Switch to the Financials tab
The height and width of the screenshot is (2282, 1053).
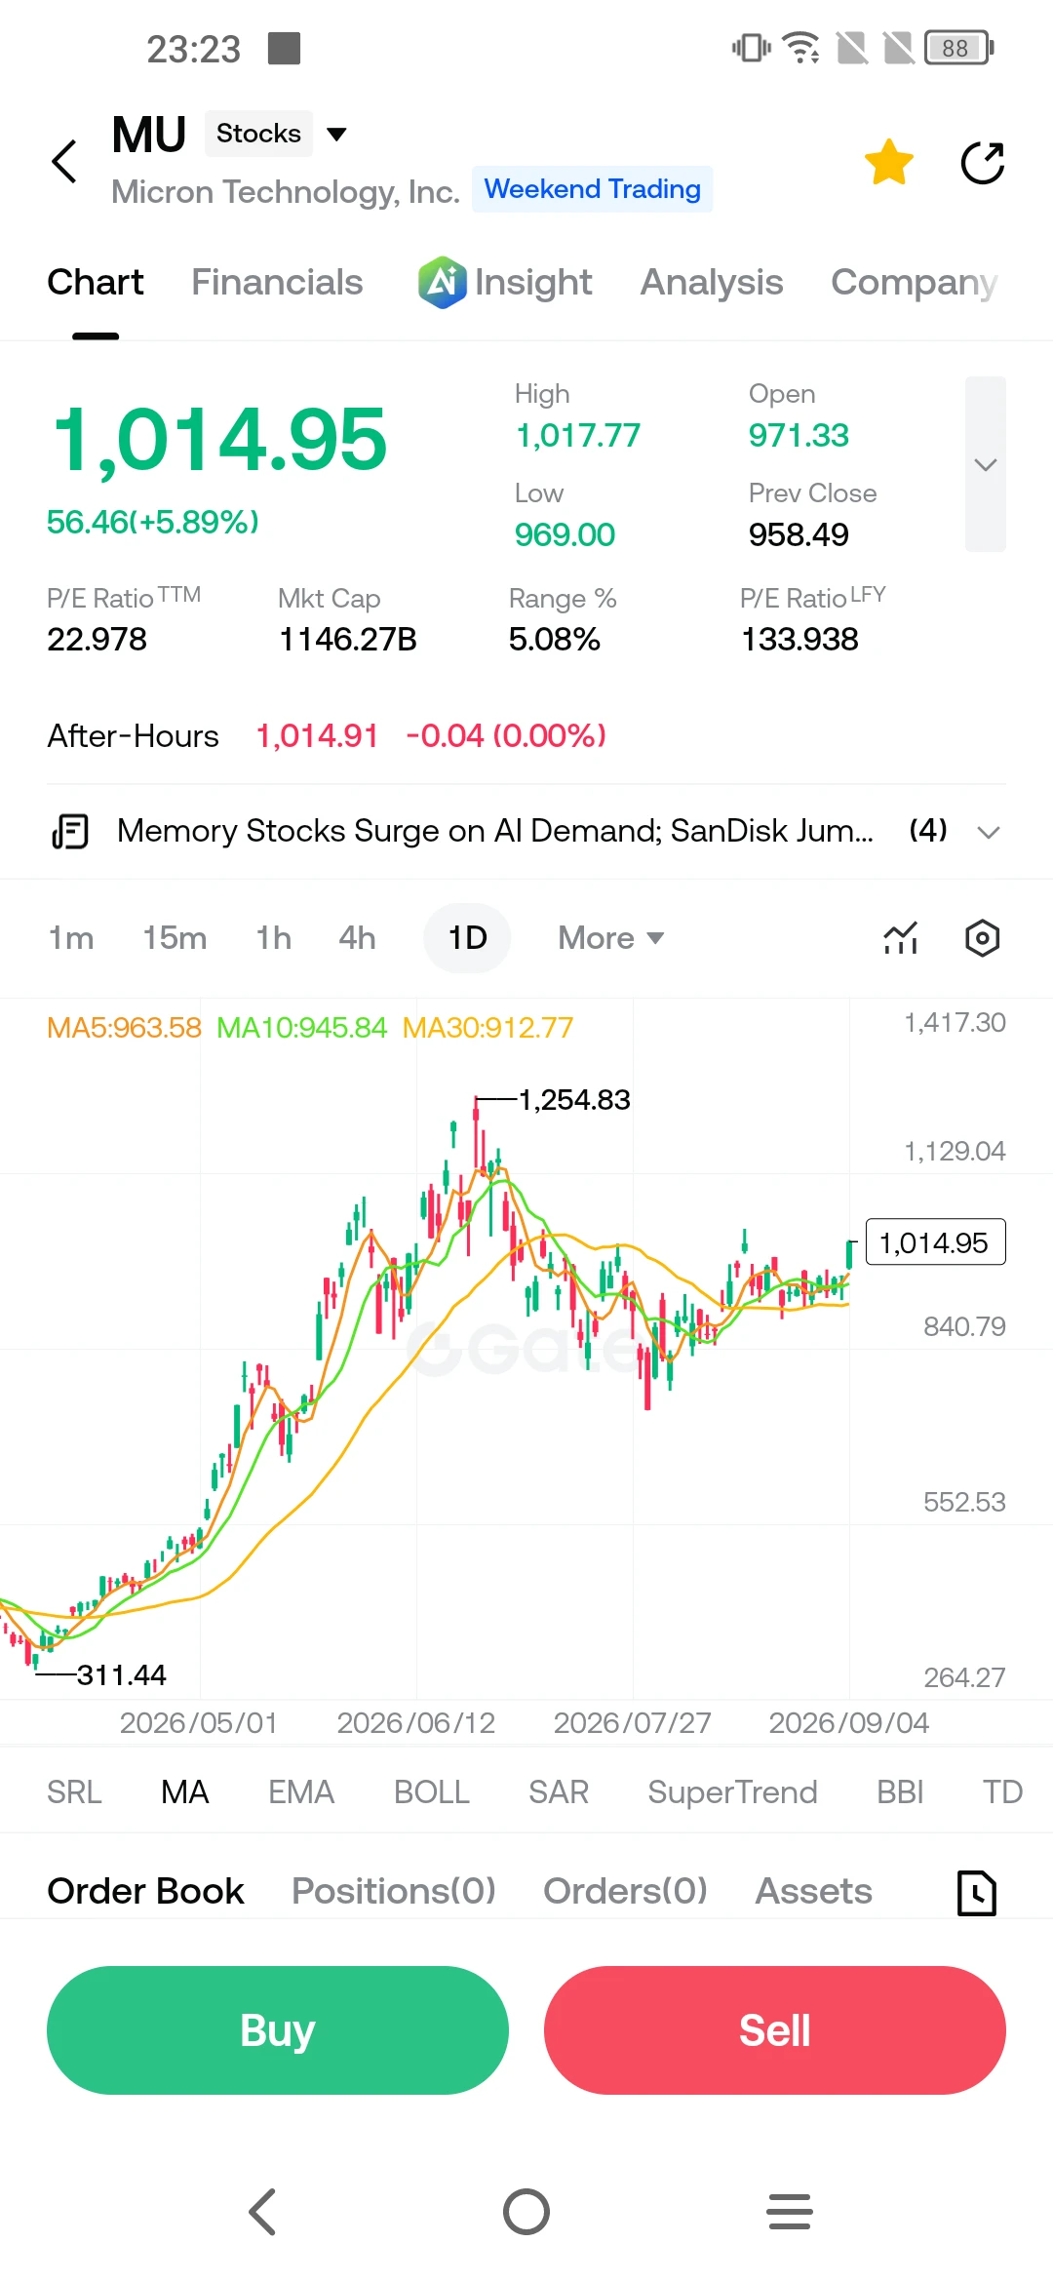[277, 283]
